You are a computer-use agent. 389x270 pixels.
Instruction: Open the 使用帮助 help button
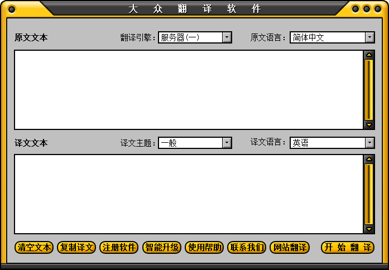pos(204,248)
